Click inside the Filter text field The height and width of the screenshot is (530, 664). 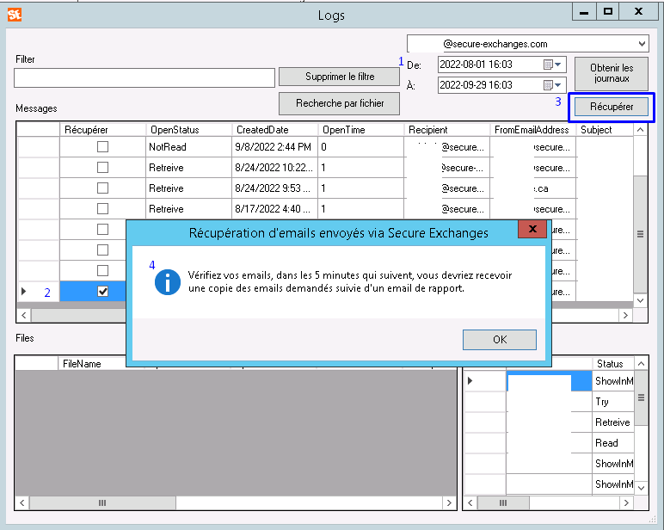click(x=144, y=78)
